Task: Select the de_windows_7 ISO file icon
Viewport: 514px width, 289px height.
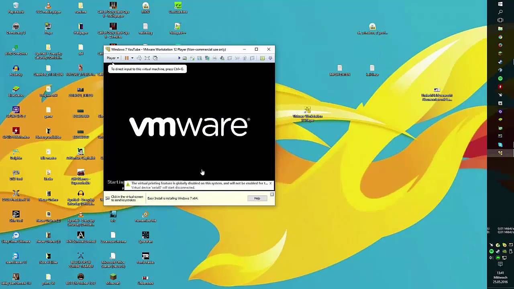Action: click(372, 28)
